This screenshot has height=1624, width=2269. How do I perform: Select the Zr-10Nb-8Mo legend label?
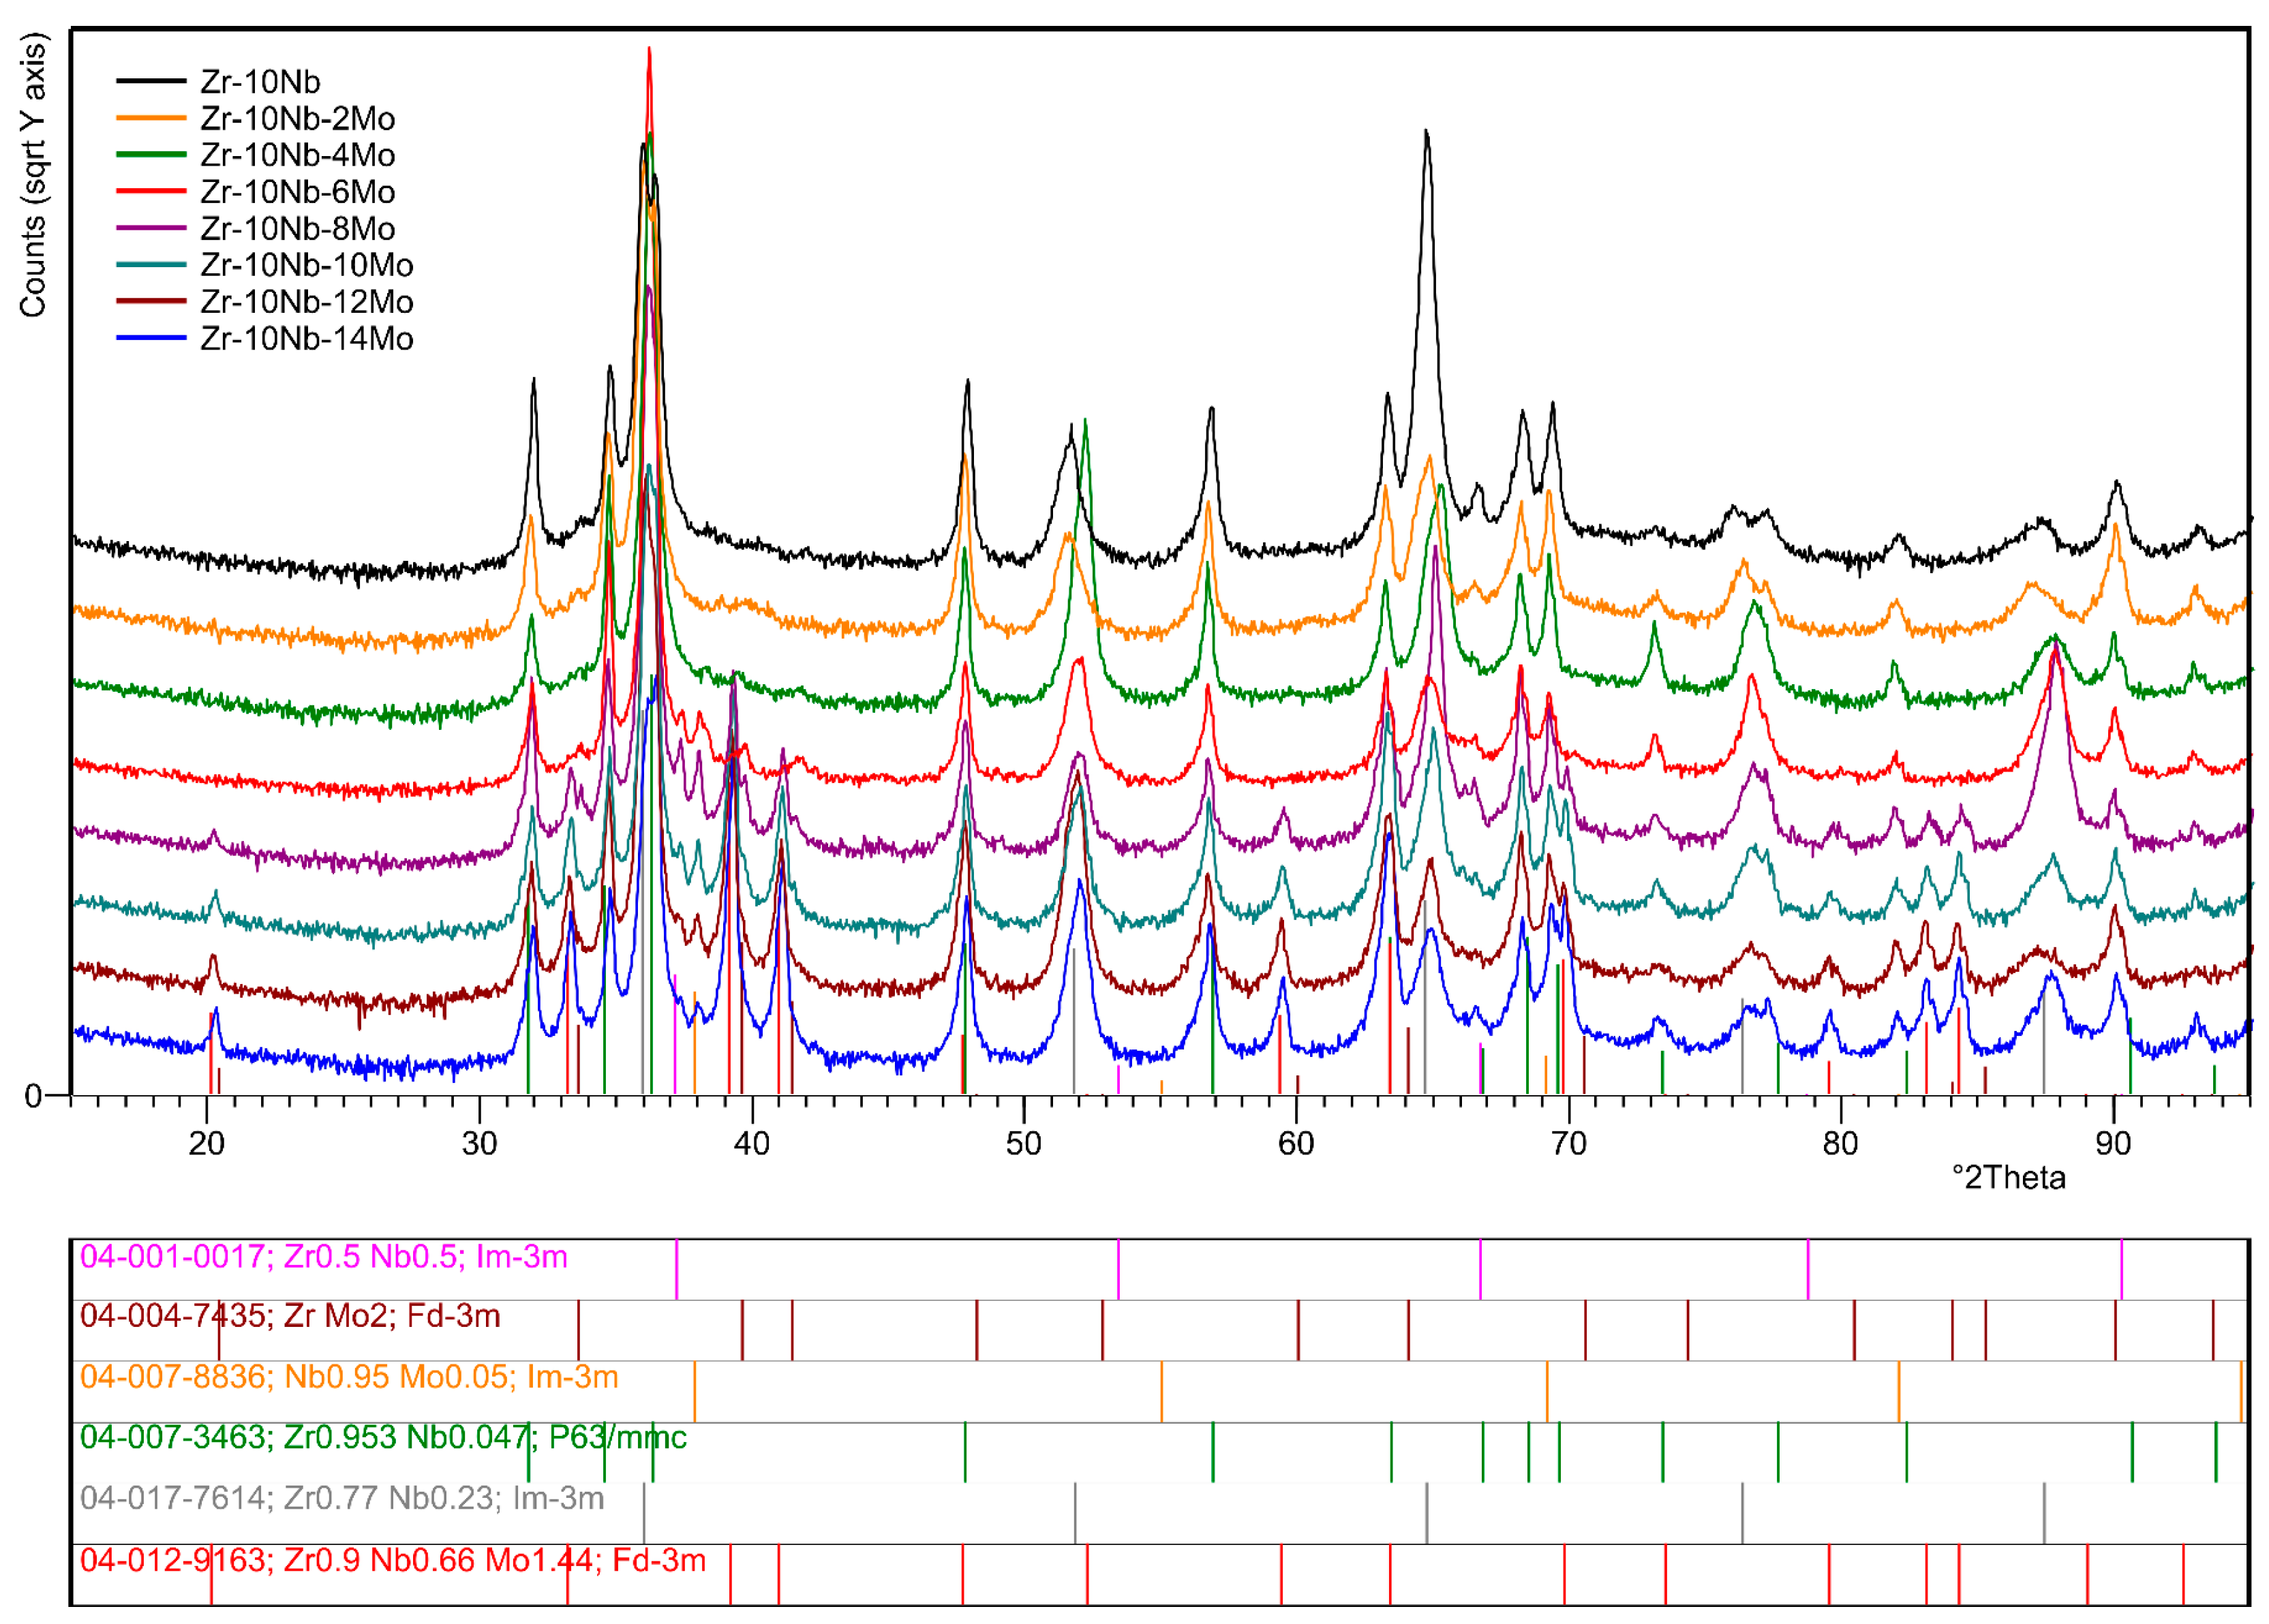(x=297, y=229)
